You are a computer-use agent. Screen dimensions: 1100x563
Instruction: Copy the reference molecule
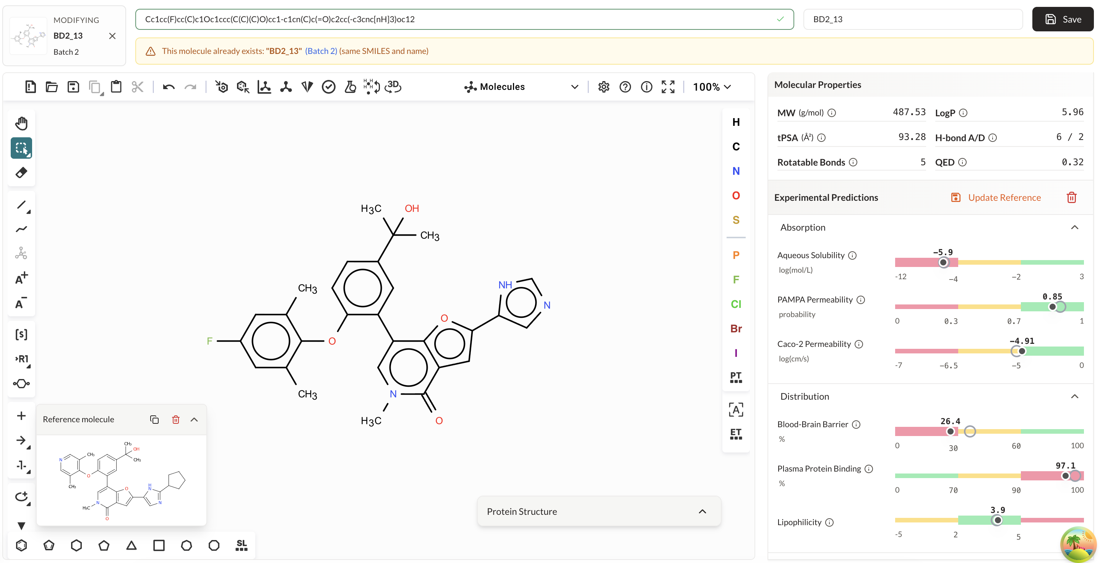[154, 420]
